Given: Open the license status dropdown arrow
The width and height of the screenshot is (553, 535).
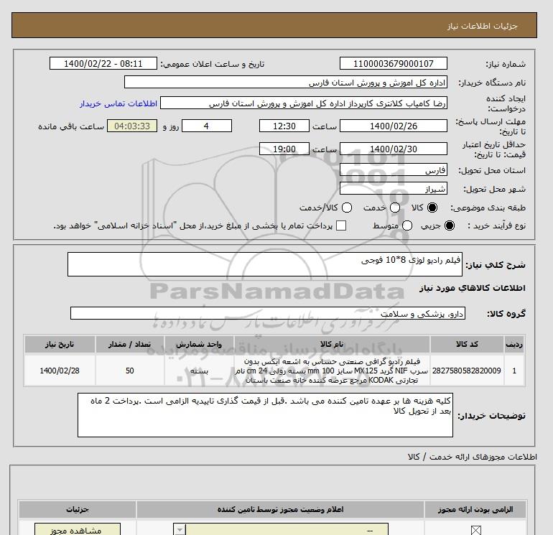Looking at the screenshot, I should (180, 530).
